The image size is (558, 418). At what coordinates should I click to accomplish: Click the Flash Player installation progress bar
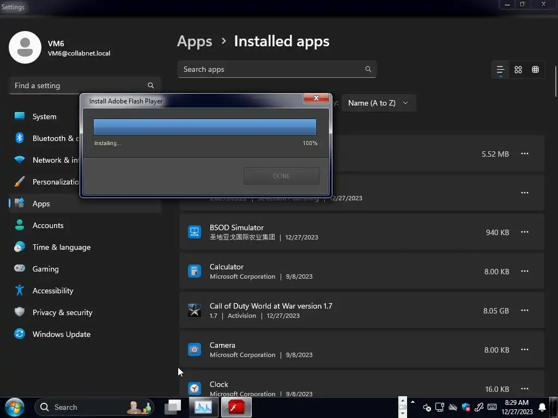(205, 127)
